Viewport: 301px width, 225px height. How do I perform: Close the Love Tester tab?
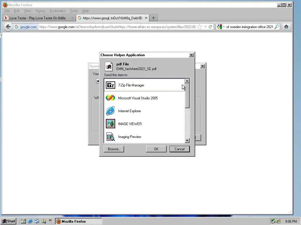72,18
